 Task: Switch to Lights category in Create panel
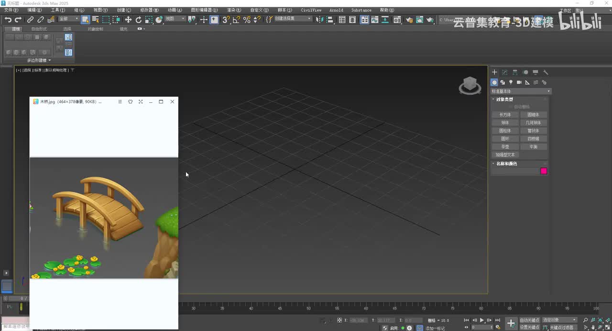pos(511,82)
